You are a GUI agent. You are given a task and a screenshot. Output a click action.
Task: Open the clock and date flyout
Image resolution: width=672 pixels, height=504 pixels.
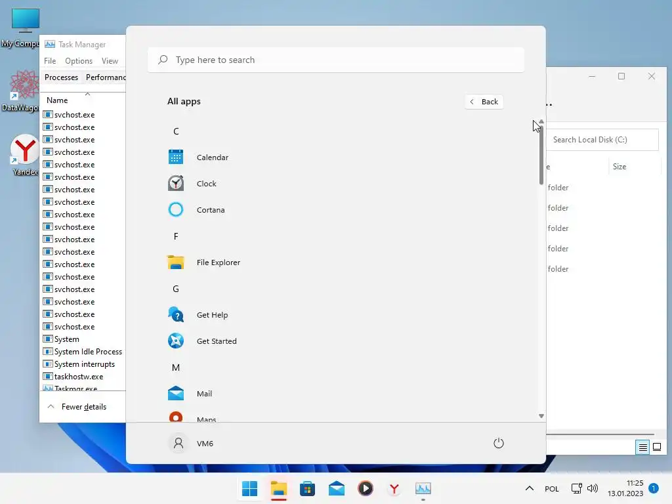(625, 488)
